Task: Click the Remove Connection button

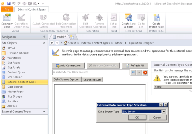Action: [104, 65]
